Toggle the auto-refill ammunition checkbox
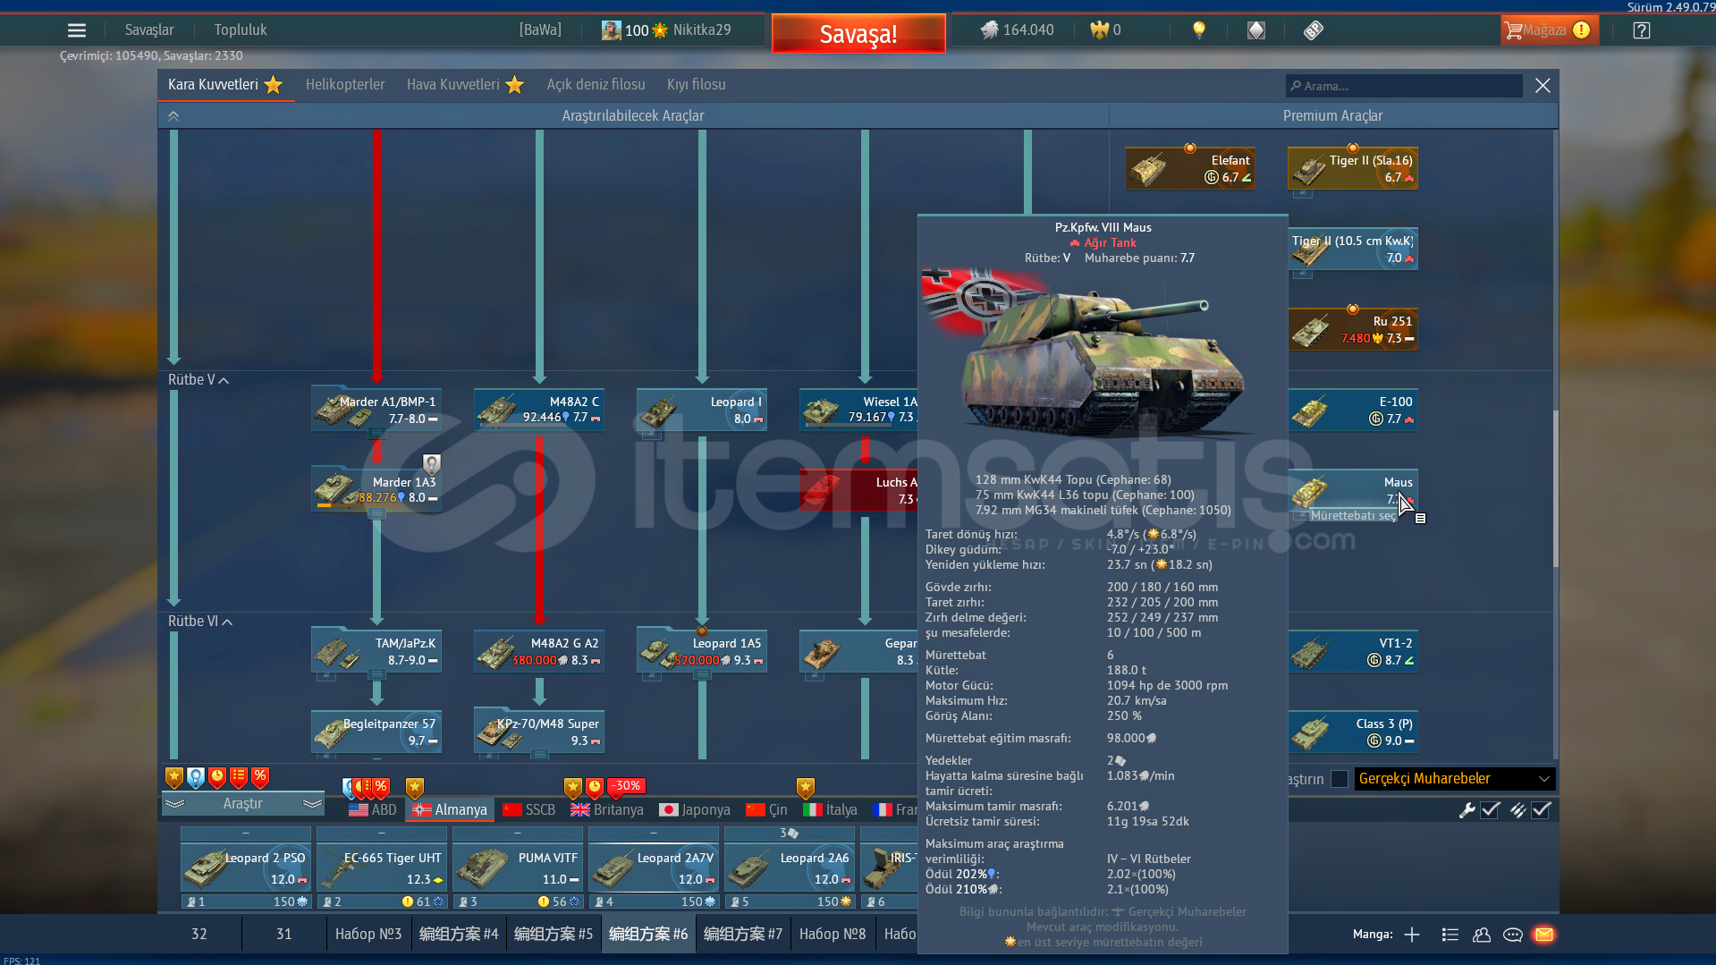This screenshot has height=965, width=1716. pos(1541,810)
